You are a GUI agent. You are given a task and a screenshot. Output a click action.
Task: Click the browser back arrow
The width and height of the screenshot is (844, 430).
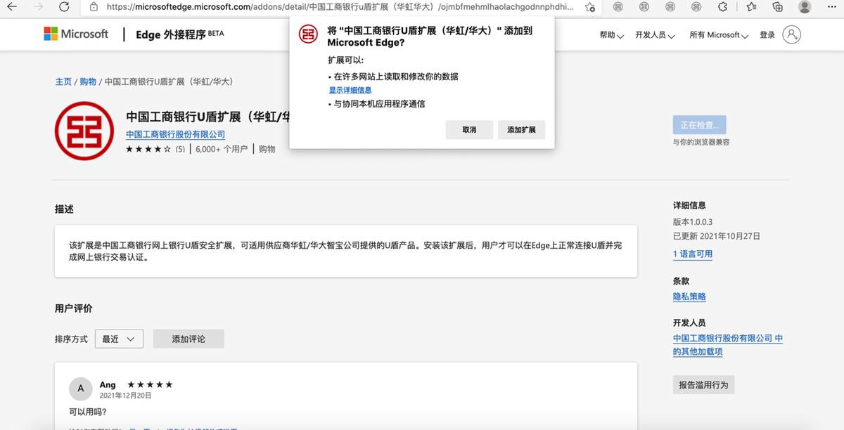(x=12, y=7)
